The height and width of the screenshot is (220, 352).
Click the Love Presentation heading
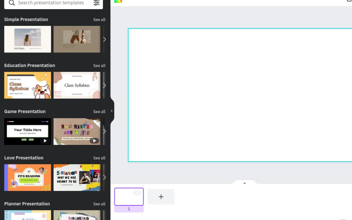tap(24, 158)
